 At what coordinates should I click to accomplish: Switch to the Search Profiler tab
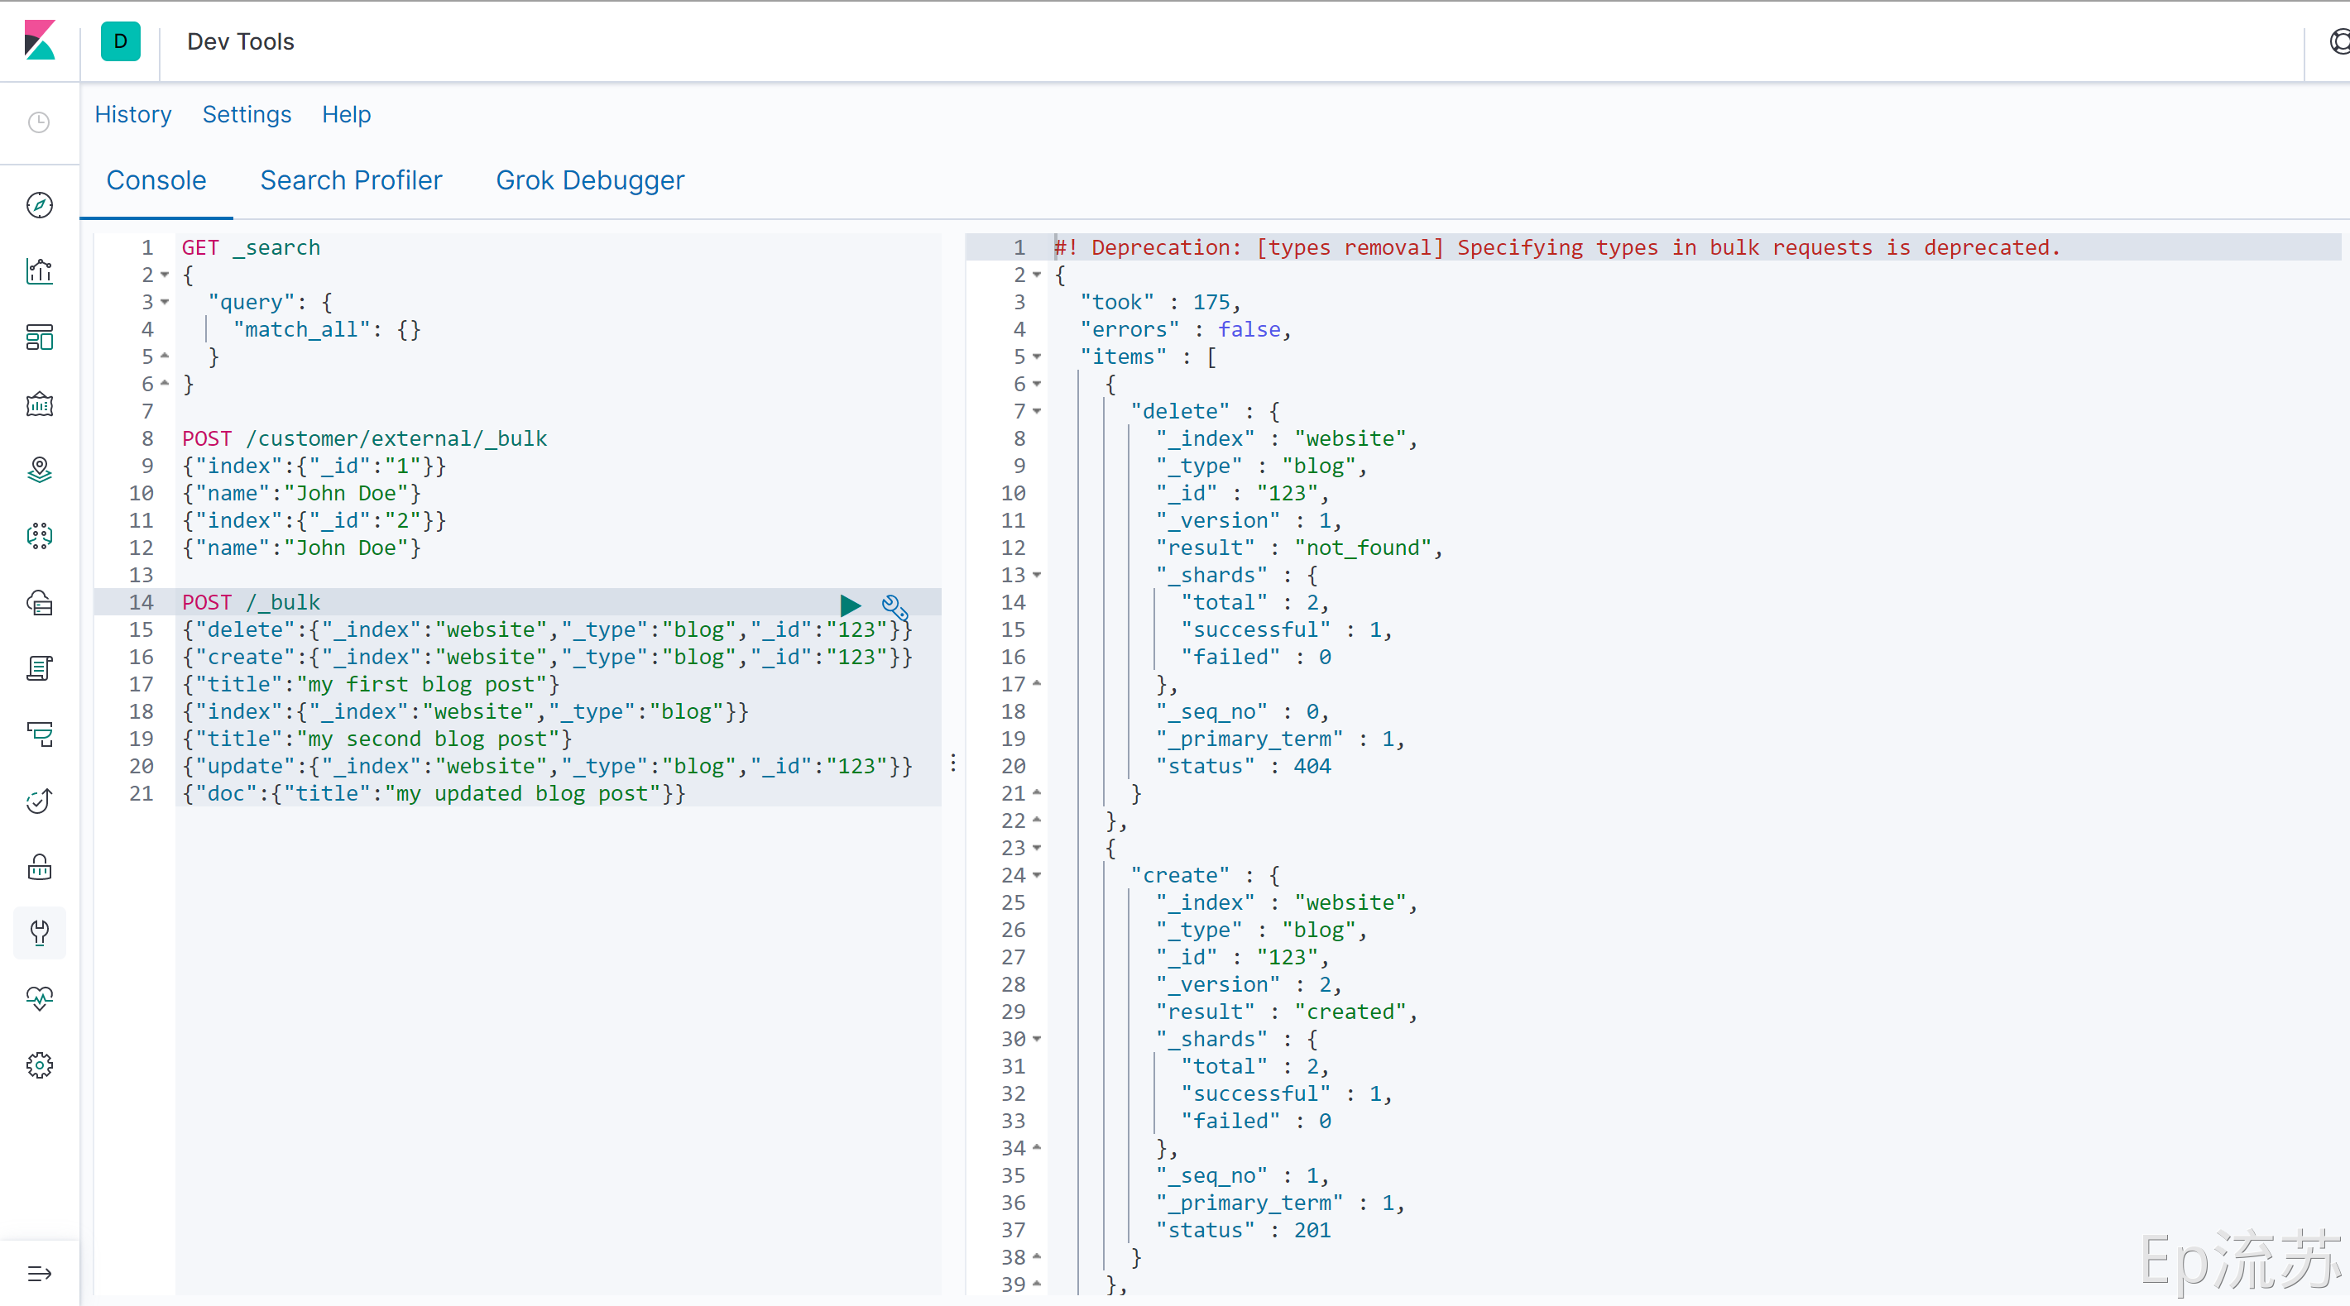350,180
